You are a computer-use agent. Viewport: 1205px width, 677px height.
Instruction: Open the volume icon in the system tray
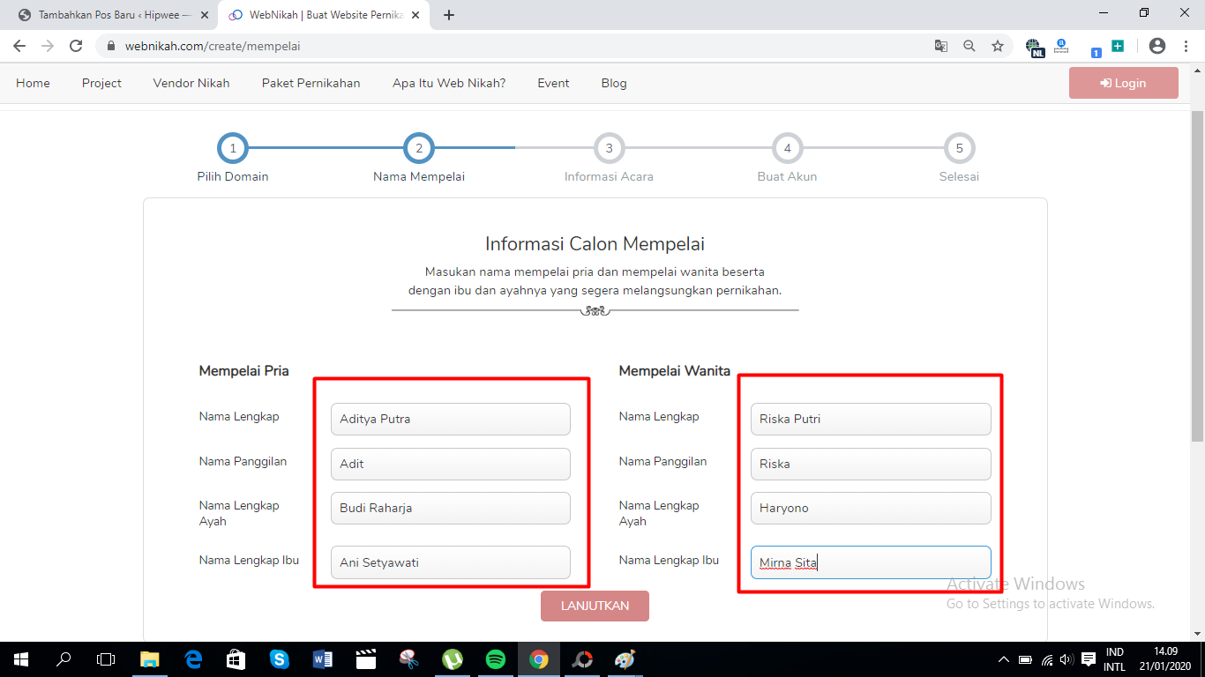click(x=1067, y=658)
